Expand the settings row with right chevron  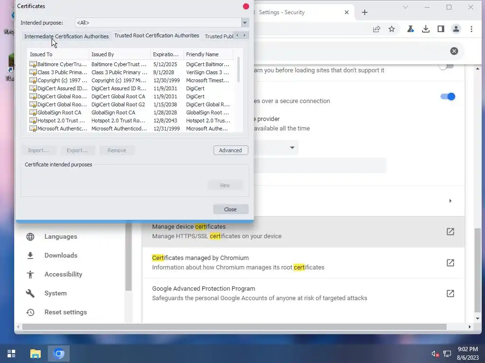click(x=450, y=201)
